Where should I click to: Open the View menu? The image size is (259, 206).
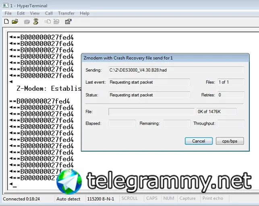(x=35, y=13)
